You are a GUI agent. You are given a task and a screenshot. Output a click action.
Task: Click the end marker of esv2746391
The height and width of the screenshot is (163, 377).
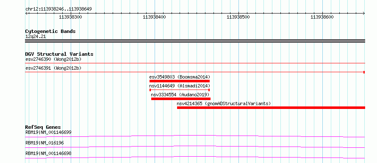364,72
